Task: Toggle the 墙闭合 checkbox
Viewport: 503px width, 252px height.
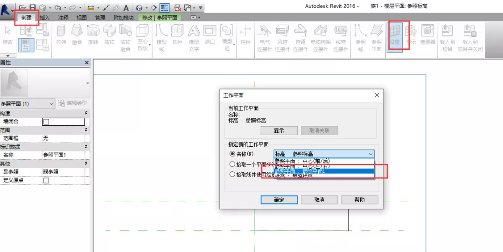Action: pos(46,122)
